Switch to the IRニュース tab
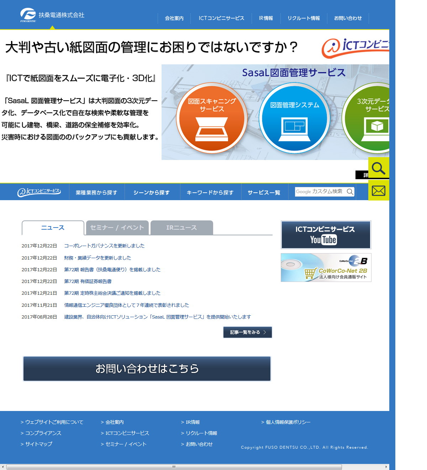This screenshot has height=470, width=427. pos(181,228)
